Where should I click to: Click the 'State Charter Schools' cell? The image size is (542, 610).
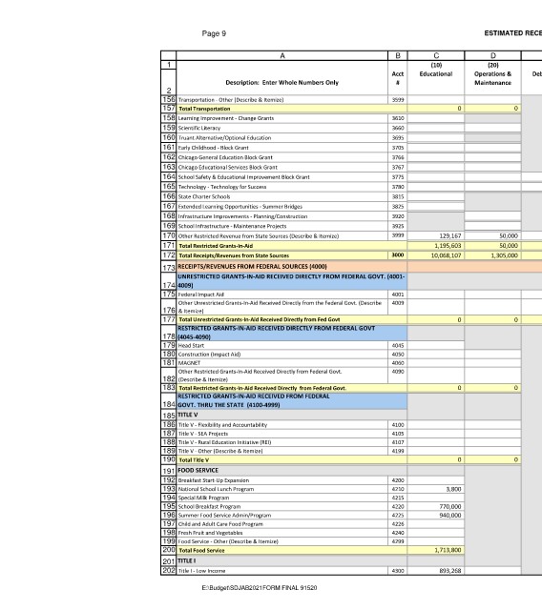pos(282,197)
